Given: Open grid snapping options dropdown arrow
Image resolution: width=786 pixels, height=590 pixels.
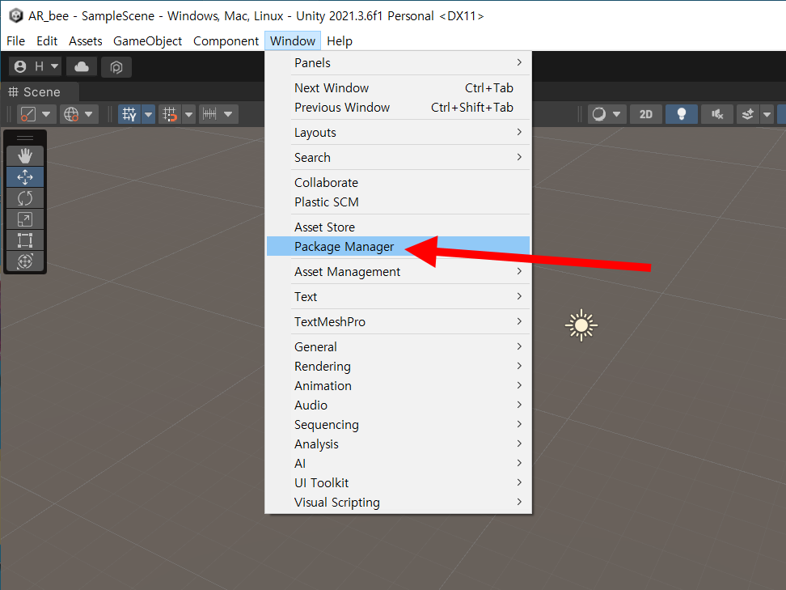Looking at the screenshot, I should [189, 114].
